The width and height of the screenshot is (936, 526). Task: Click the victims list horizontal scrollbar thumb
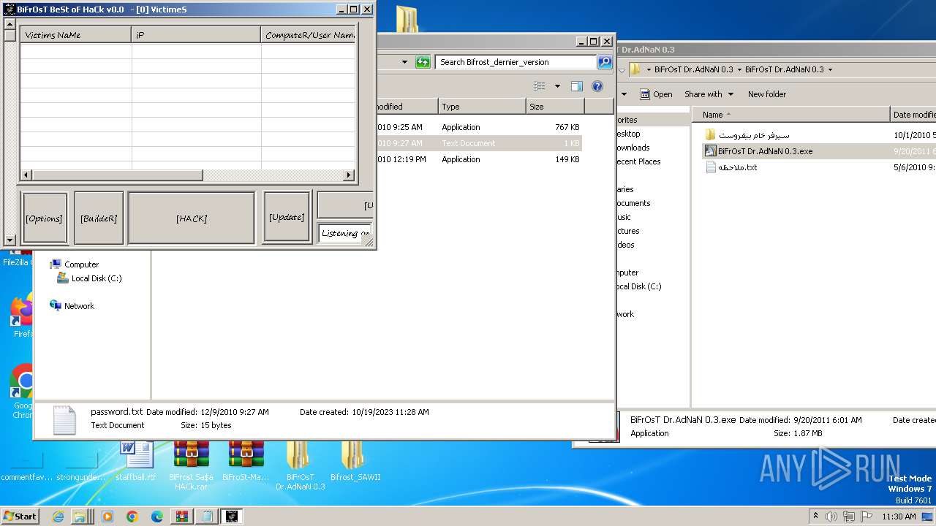click(x=117, y=175)
